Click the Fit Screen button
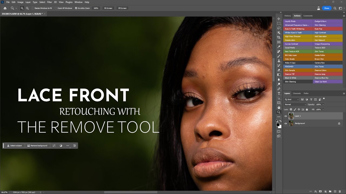Screen dimensions: 346x194 (108, 8)
